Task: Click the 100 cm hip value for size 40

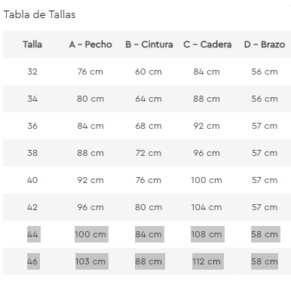Action: click(x=207, y=180)
